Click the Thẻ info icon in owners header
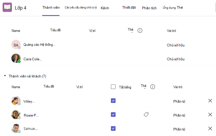 click(140, 30)
